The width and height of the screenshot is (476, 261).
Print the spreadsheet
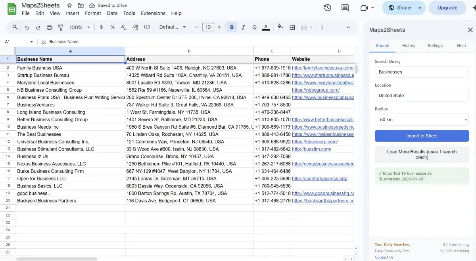(50, 27)
